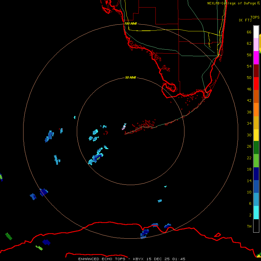The width and height of the screenshot is (261, 261).
Task: Click the TH threshold label
Action: (x=249, y=226)
